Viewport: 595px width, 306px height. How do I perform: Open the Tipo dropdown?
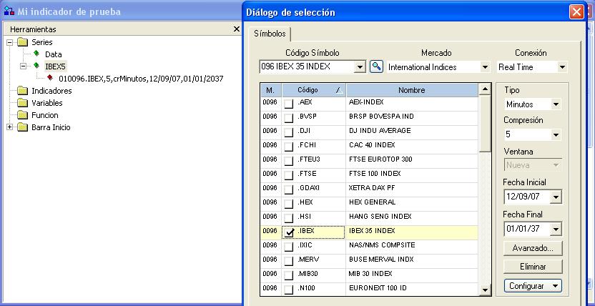(556, 104)
